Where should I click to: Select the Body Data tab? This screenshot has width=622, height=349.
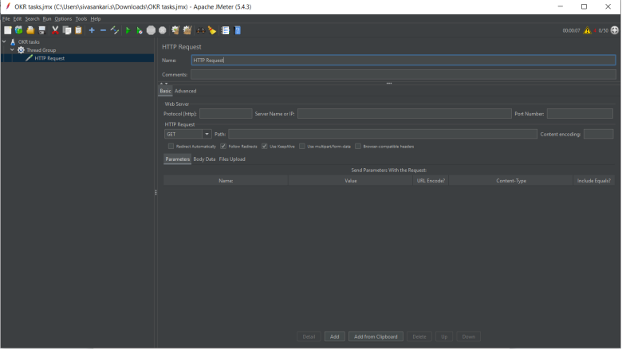point(204,159)
